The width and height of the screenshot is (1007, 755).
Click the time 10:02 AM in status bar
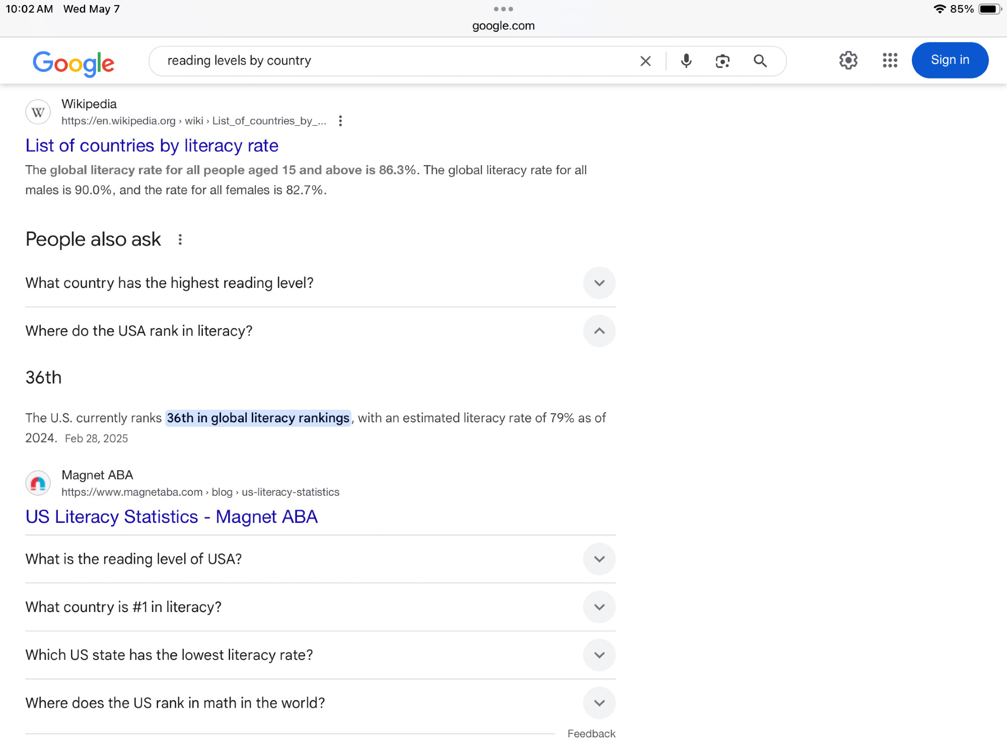click(30, 9)
